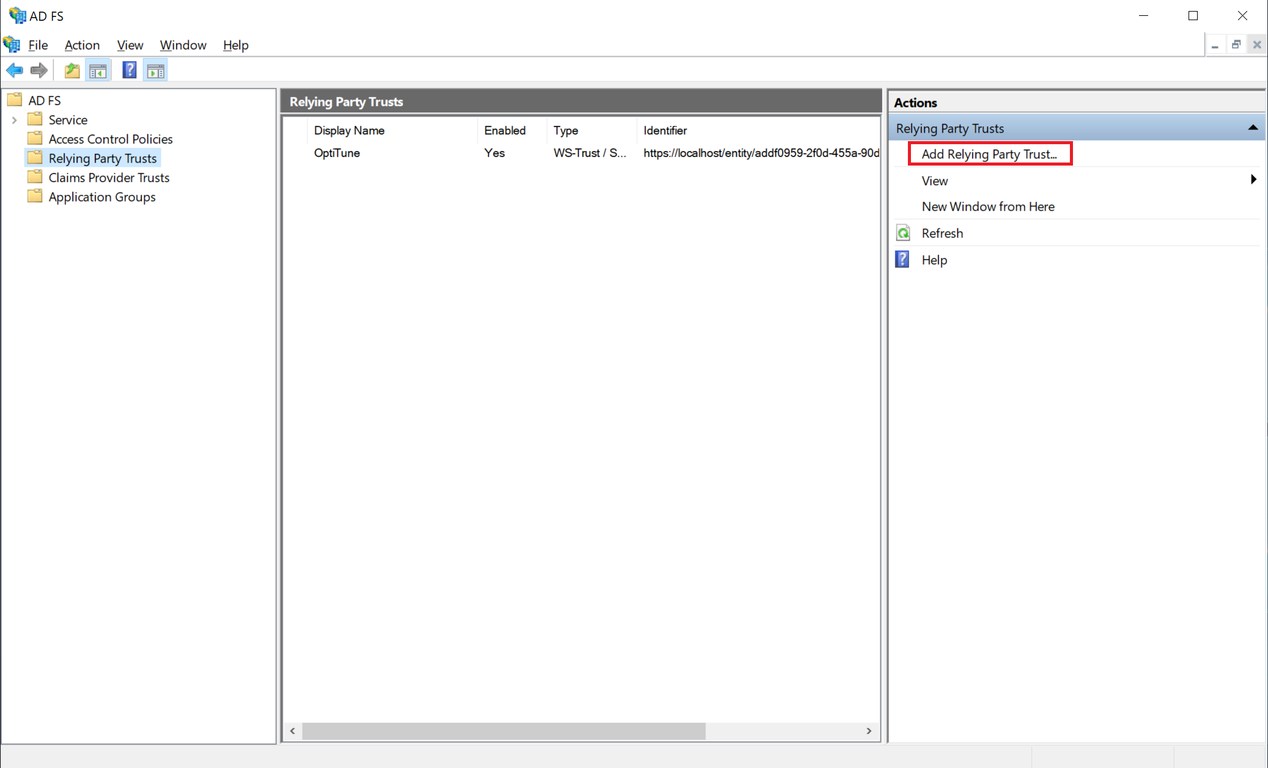Screen dimensions: 1268x768
Task: Collapse the Relying Party Trusts actions section
Action: (x=1253, y=128)
